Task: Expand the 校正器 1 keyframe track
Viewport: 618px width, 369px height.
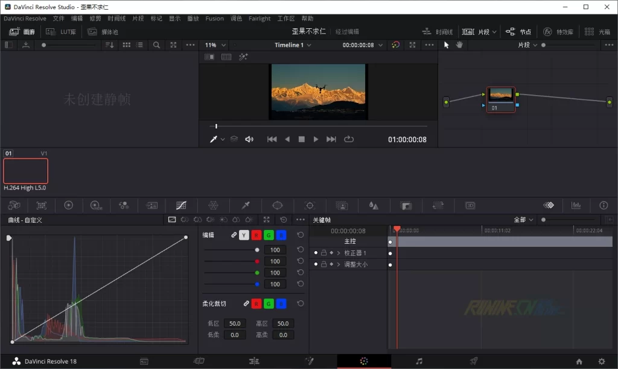Action: click(339, 253)
